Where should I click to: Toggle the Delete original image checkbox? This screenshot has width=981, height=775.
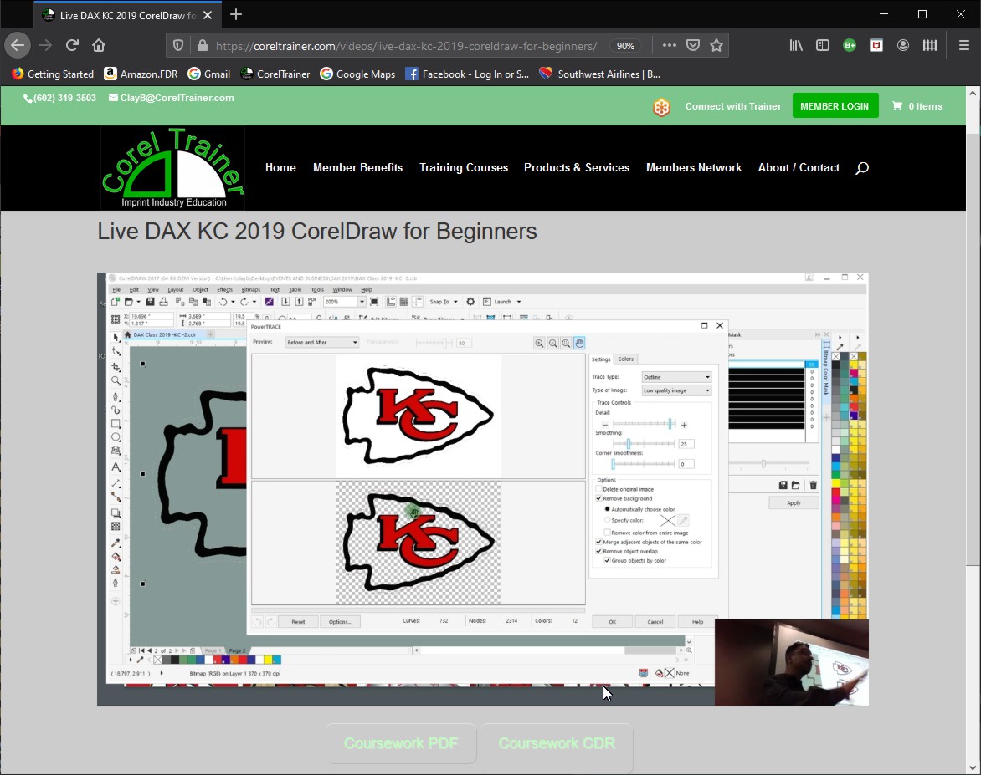(598, 489)
